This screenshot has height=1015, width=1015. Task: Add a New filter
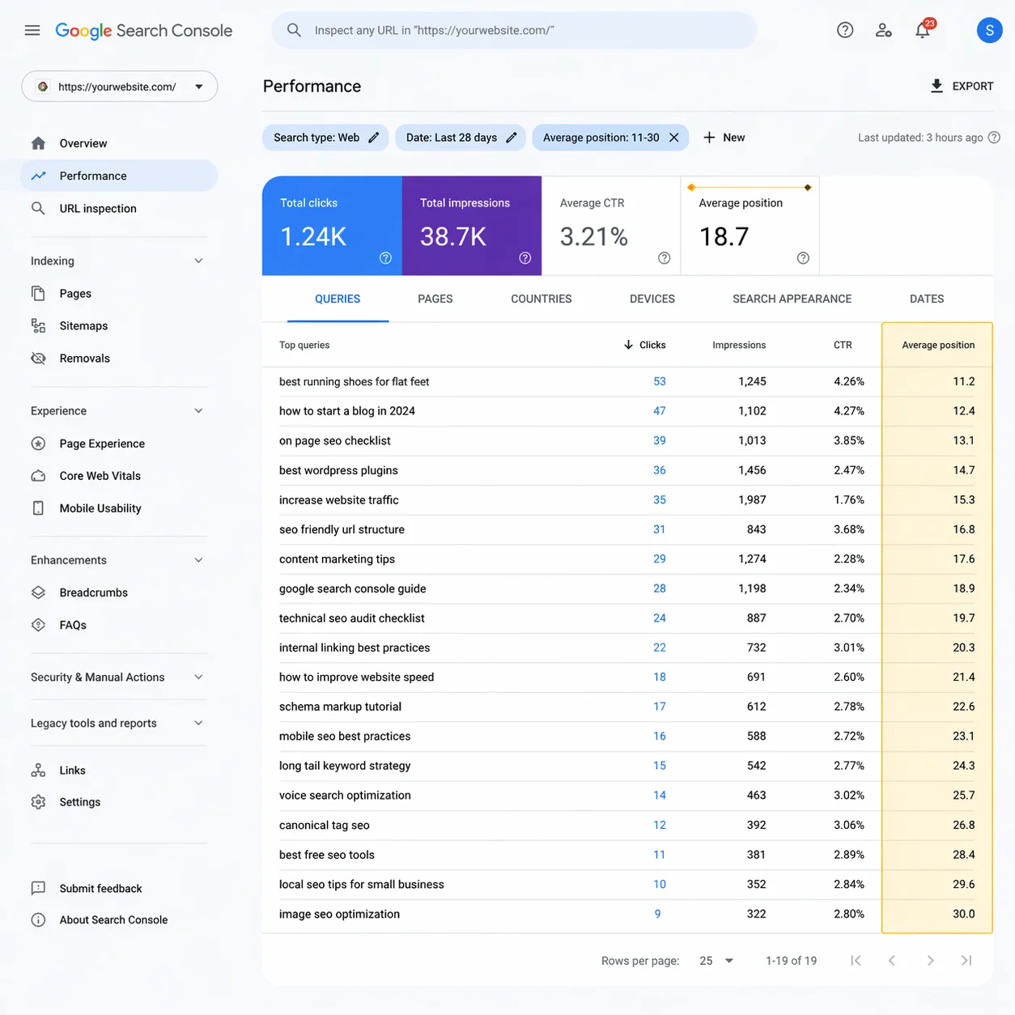[x=724, y=138]
